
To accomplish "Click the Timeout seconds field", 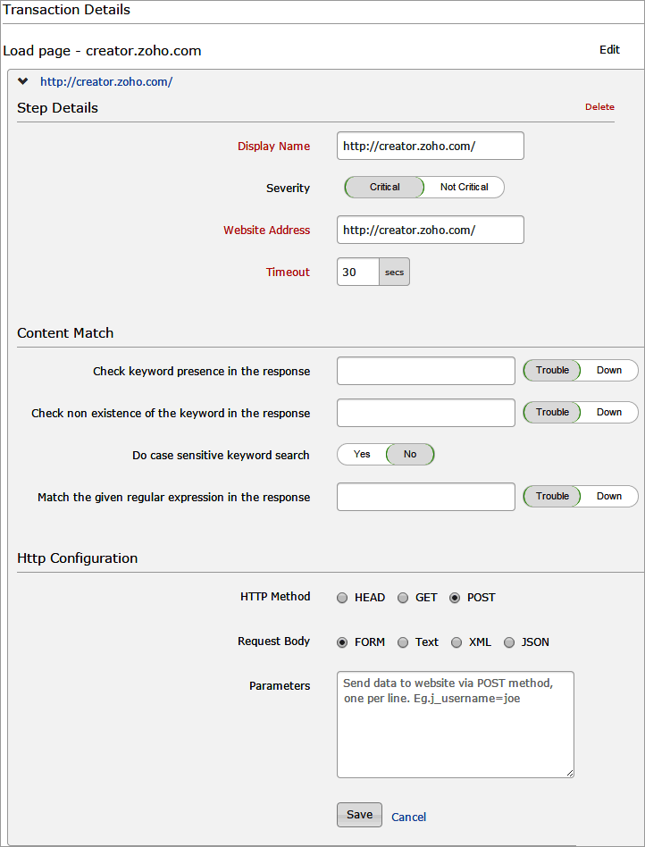I will click(x=358, y=273).
